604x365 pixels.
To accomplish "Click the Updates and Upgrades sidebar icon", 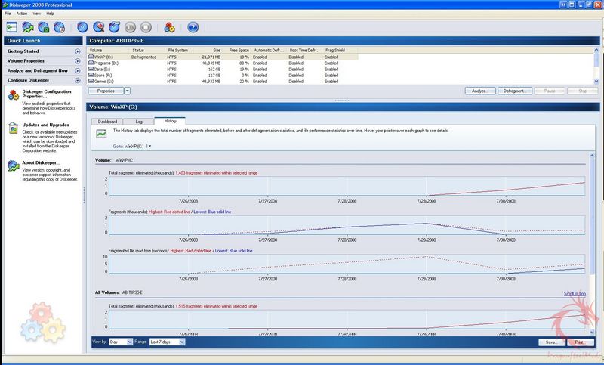I will [14, 128].
